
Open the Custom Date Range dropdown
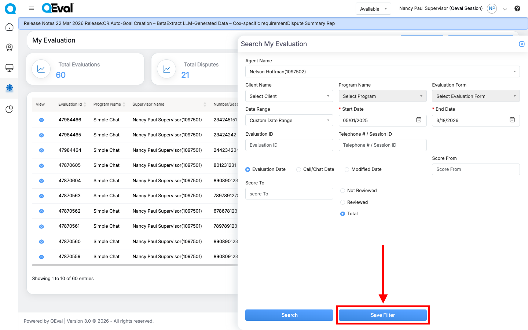[289, 120]
